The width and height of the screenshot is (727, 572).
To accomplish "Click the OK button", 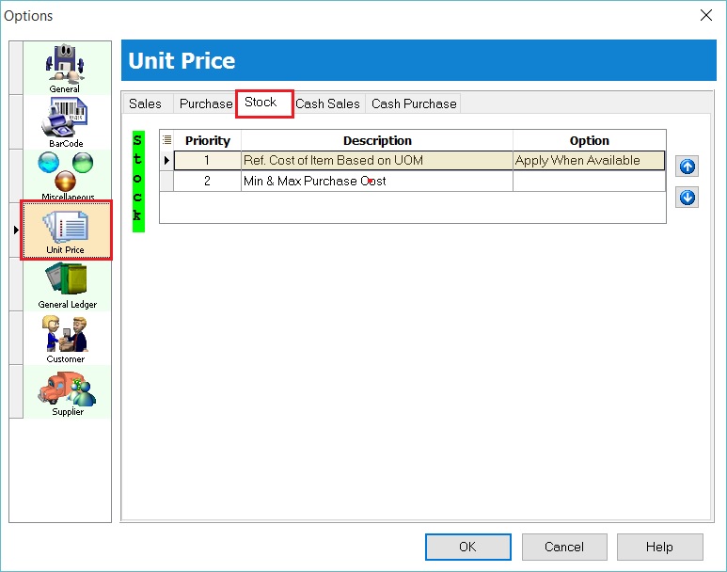I will pos(467,547).
